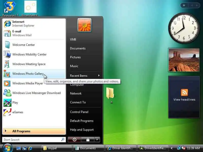Open Computer from Start menu
203x152 pixels.
click(x=84, y=85)
